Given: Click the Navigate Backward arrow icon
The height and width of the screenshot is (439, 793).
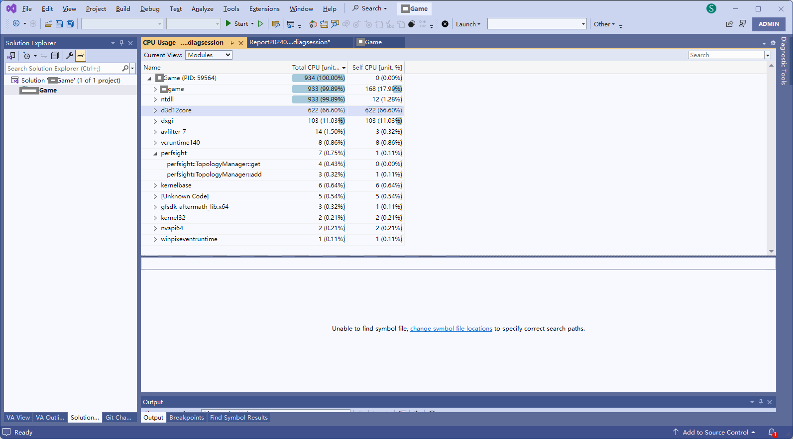Looking at the screenshot, I should coord(16,23).
